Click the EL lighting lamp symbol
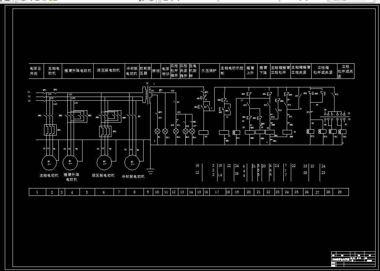Screen dimensions: 380x271 (x=158, y=131)
